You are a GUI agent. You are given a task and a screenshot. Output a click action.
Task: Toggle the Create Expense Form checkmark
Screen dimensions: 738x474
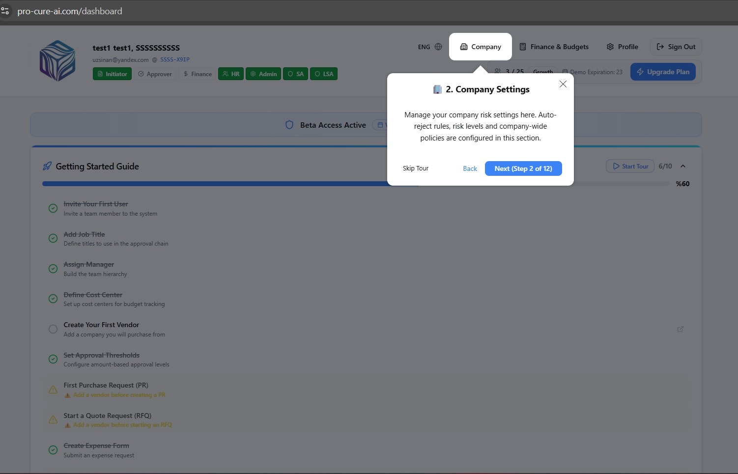point(53,449)
